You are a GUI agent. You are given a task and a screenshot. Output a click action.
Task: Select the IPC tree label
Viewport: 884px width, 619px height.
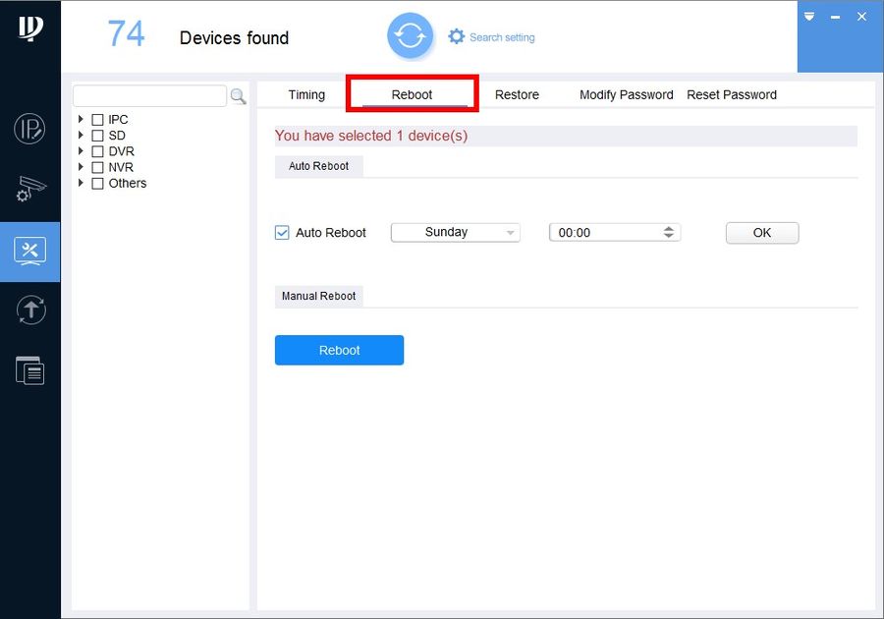point(119,120)
